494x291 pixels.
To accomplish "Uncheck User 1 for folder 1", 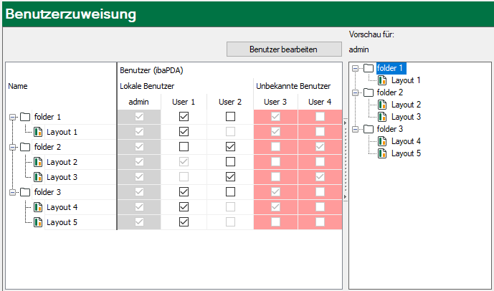I will (x=184, y=116).
